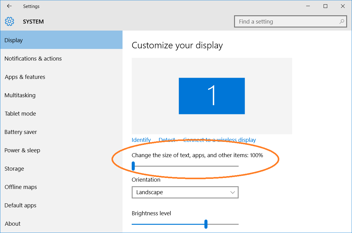Open Battery saver settings
352x233 pixels.
tap(20, 132)
